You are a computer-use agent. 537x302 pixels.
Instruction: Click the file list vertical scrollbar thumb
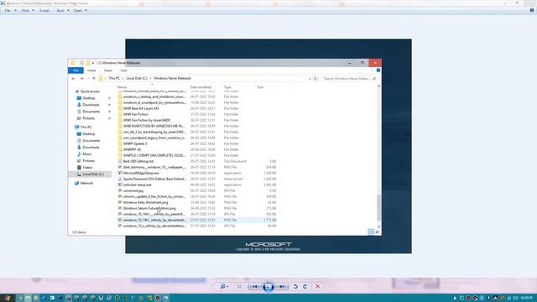378,207
